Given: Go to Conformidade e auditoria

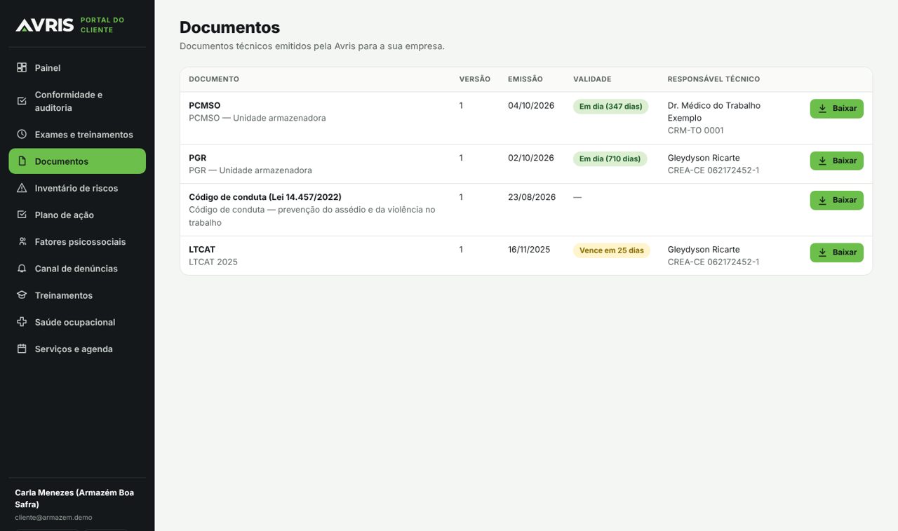Looking at the screenshot, I should coord(77,101).
